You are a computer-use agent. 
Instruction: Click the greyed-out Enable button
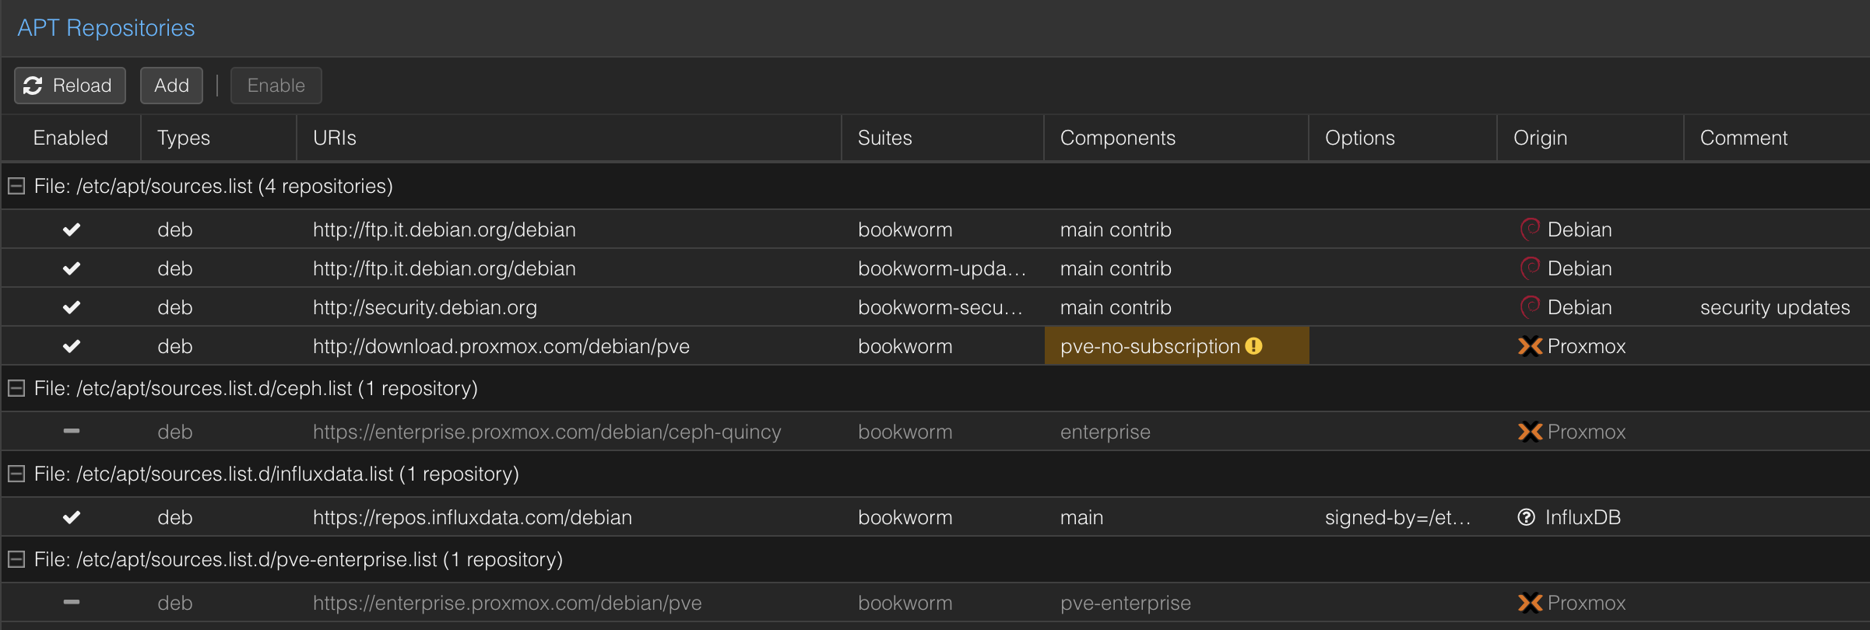(x=276, y=86)
